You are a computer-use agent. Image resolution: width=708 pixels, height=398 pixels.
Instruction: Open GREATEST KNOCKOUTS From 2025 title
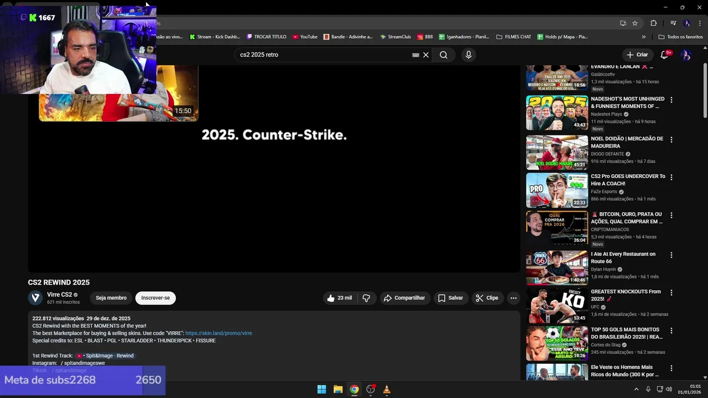[626, 295]
